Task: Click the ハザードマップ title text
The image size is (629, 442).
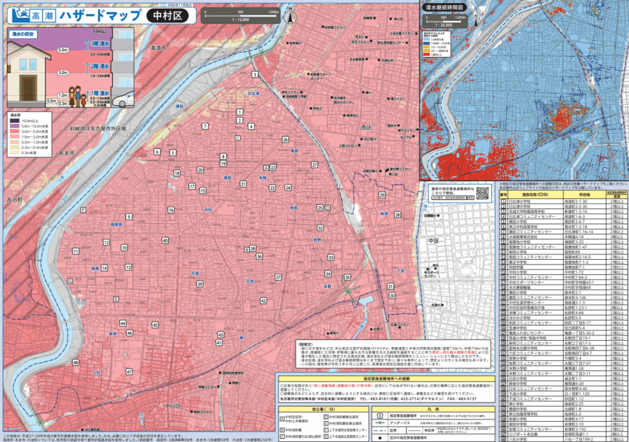Action: [x=100, y=14]
